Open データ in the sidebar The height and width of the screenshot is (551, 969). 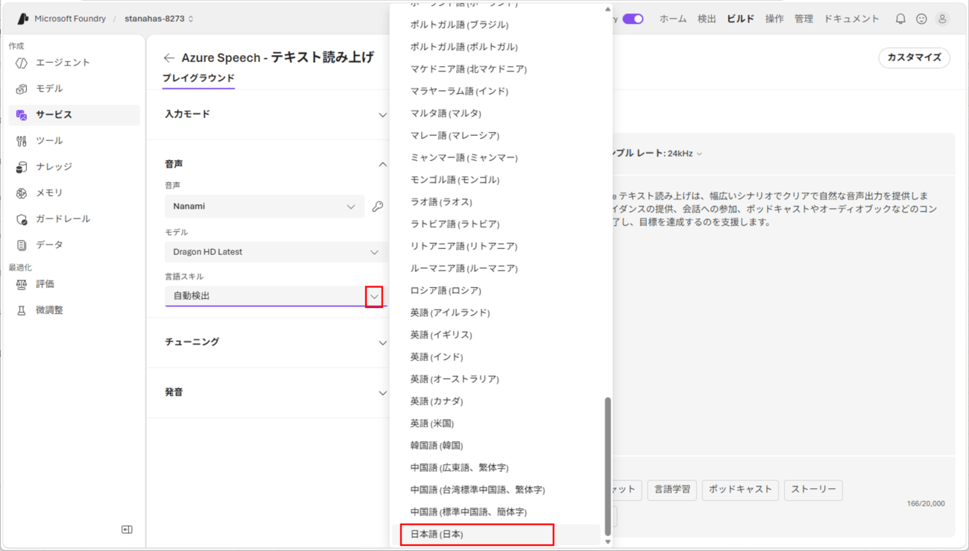(75, 245)
